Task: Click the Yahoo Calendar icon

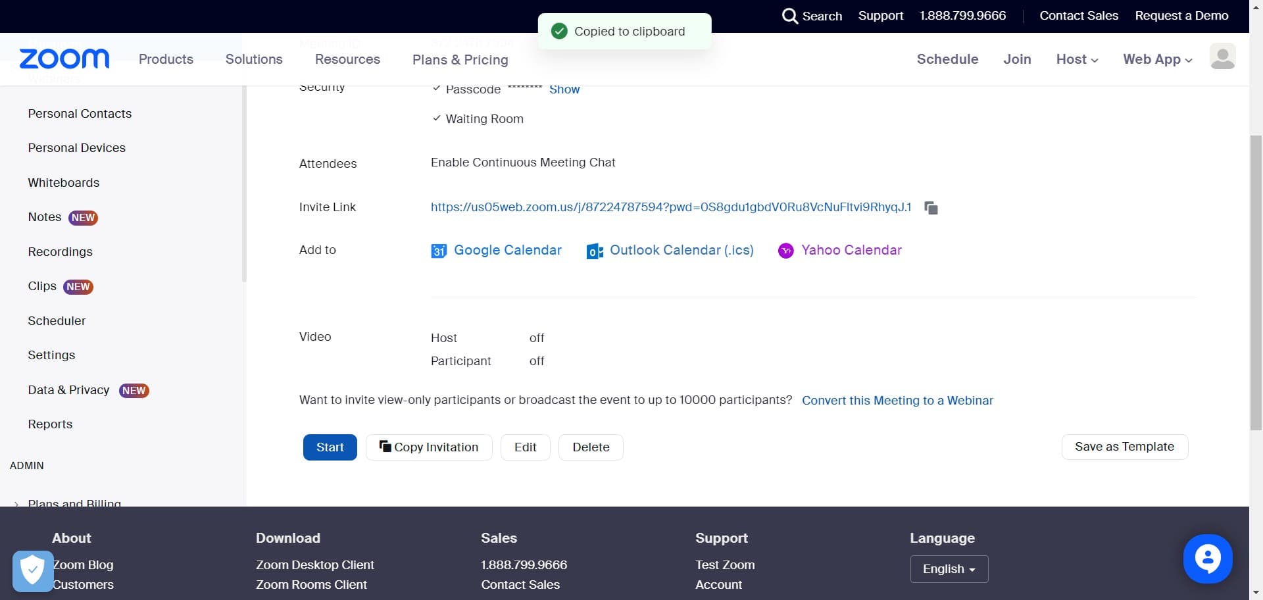Action: [785, 251]
